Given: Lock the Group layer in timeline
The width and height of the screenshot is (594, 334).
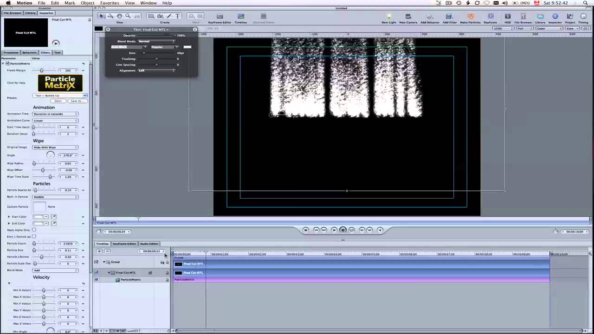Looking at the screenshot, I should [x=168, y=263].
